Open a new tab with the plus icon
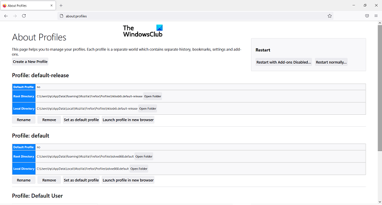Viewport: 382px width, 205px height. [61, 5]
